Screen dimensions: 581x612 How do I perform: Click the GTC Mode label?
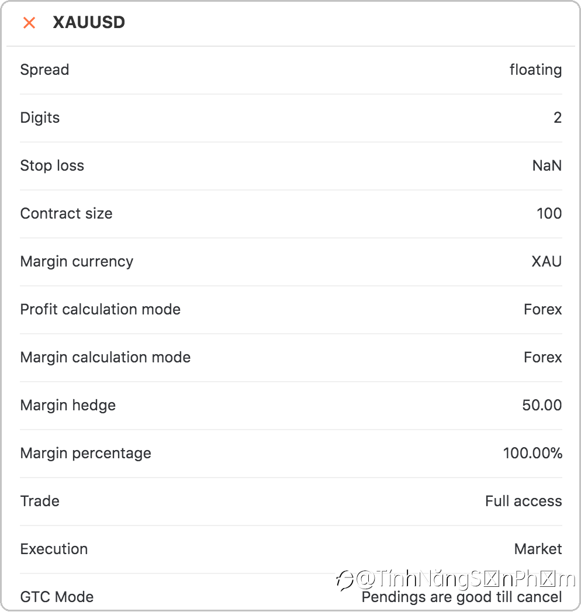pyautogui.click(x=57, y=597)
